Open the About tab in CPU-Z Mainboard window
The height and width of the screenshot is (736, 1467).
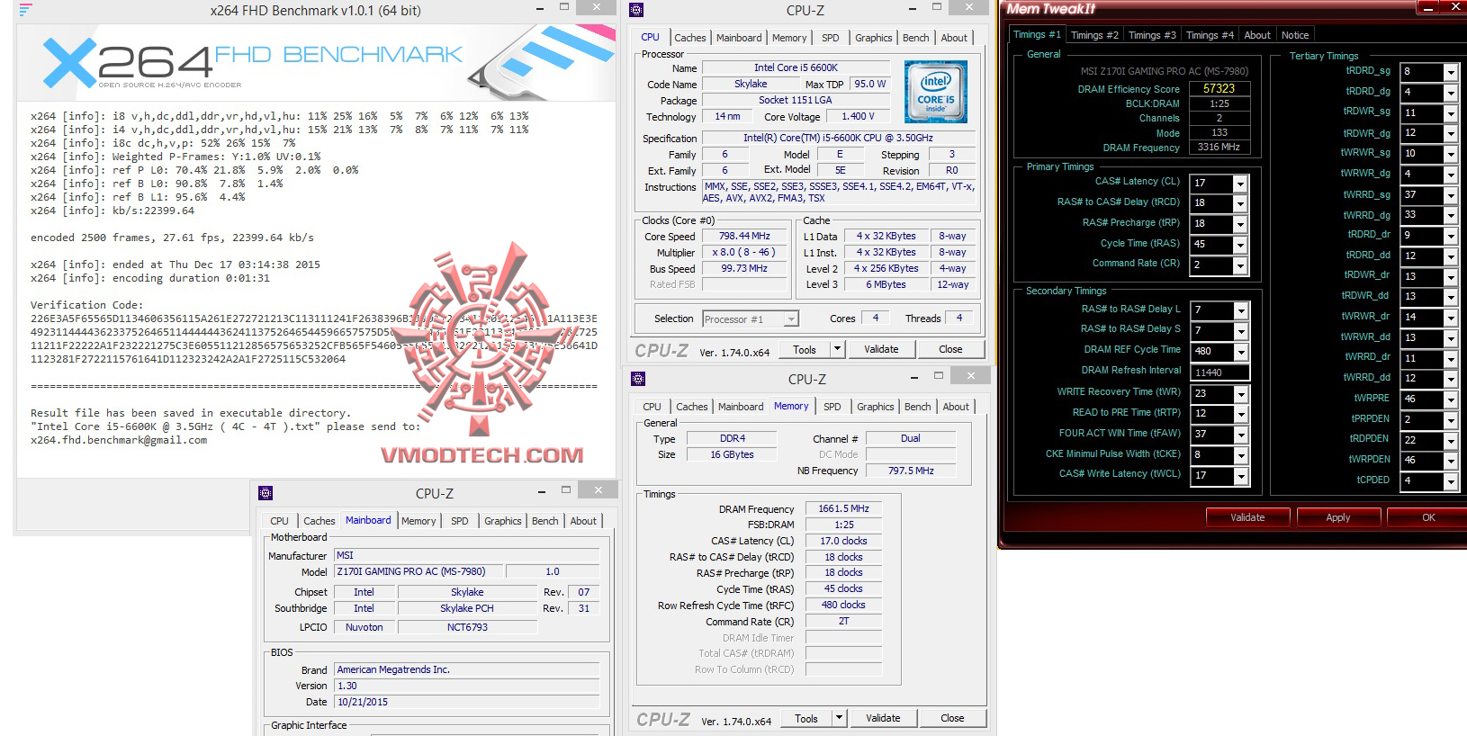click(x=583, y=521)
